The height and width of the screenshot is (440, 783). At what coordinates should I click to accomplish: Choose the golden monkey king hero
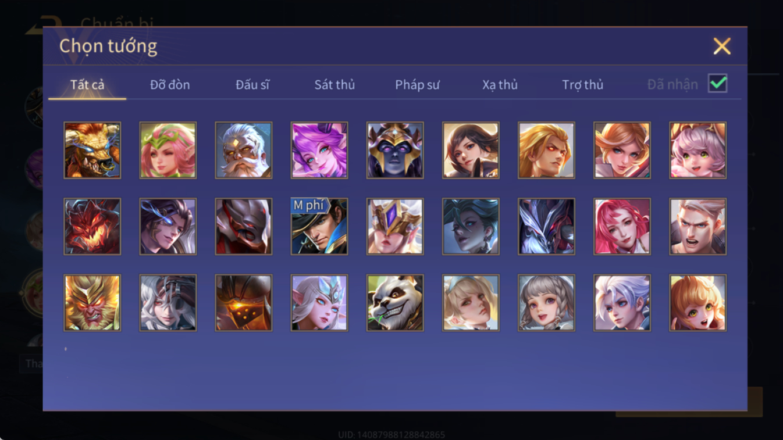click(x=92, y=303)
